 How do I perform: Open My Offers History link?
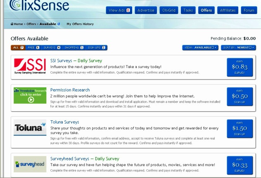click(80, 24)
